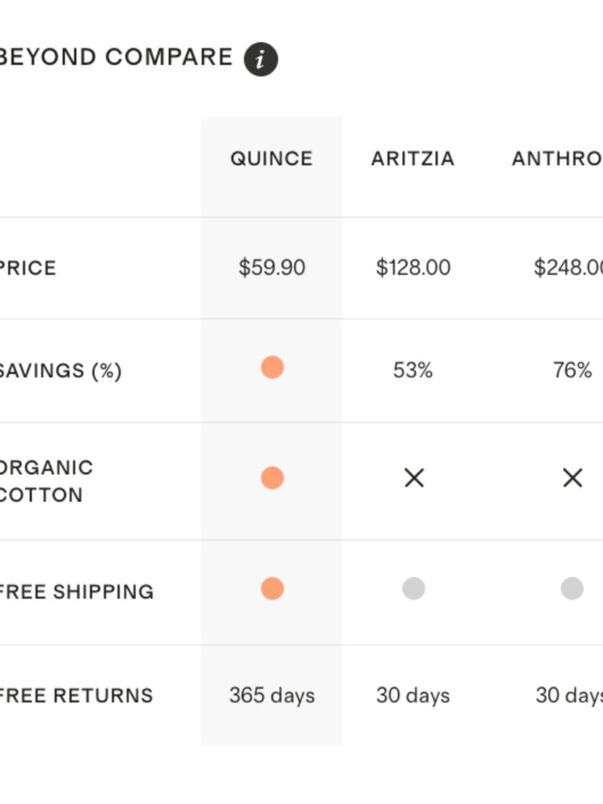Select the ARITZIA column header

pyautogui.click(x=413, y=159)
